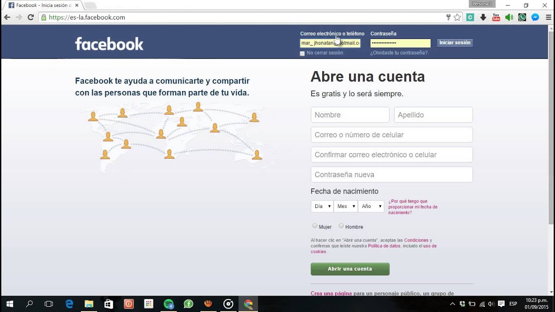The image size is (555, 312).
Task: Open the uso de cookies link
Action: click(x=374, y=249)
